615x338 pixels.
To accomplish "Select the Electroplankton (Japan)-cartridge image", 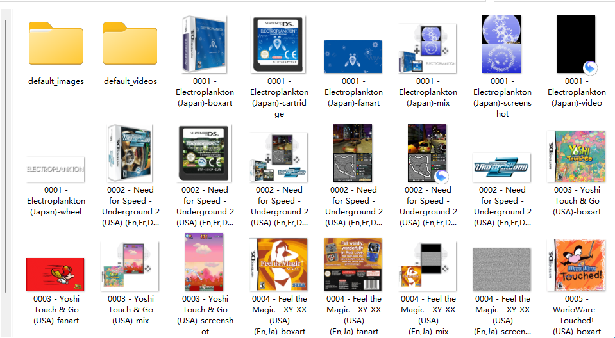I will click(x=278, y=44).
